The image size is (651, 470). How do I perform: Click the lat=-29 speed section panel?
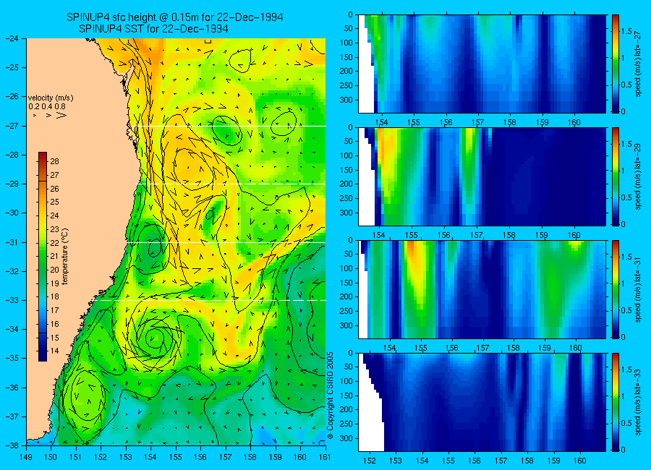pyautogui.click(x=482, y=176)
